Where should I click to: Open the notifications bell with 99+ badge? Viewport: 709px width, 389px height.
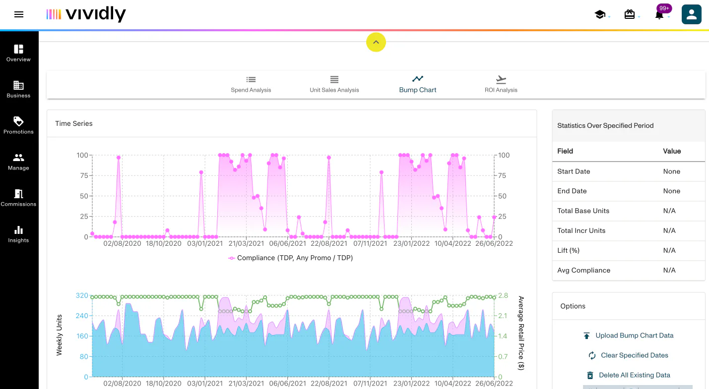tap(659, 15)
